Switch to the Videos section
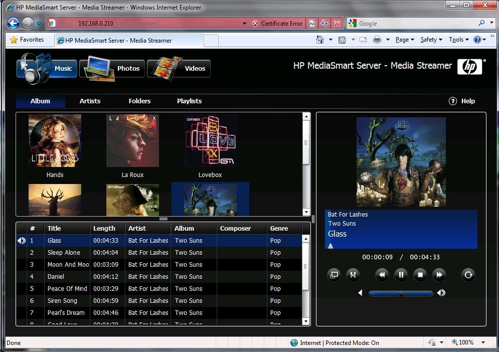This screenshot has height=352, width=499. tap(179, 68)
